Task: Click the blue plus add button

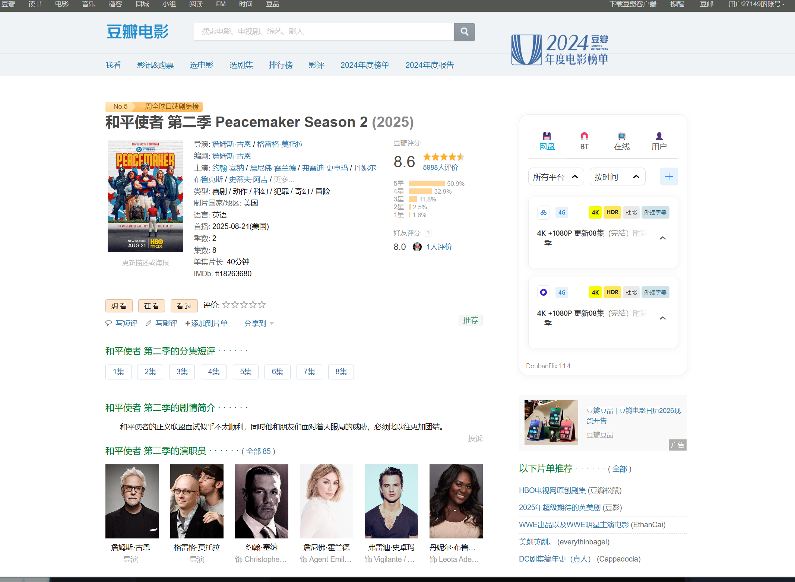Action: tap(669, 176)
